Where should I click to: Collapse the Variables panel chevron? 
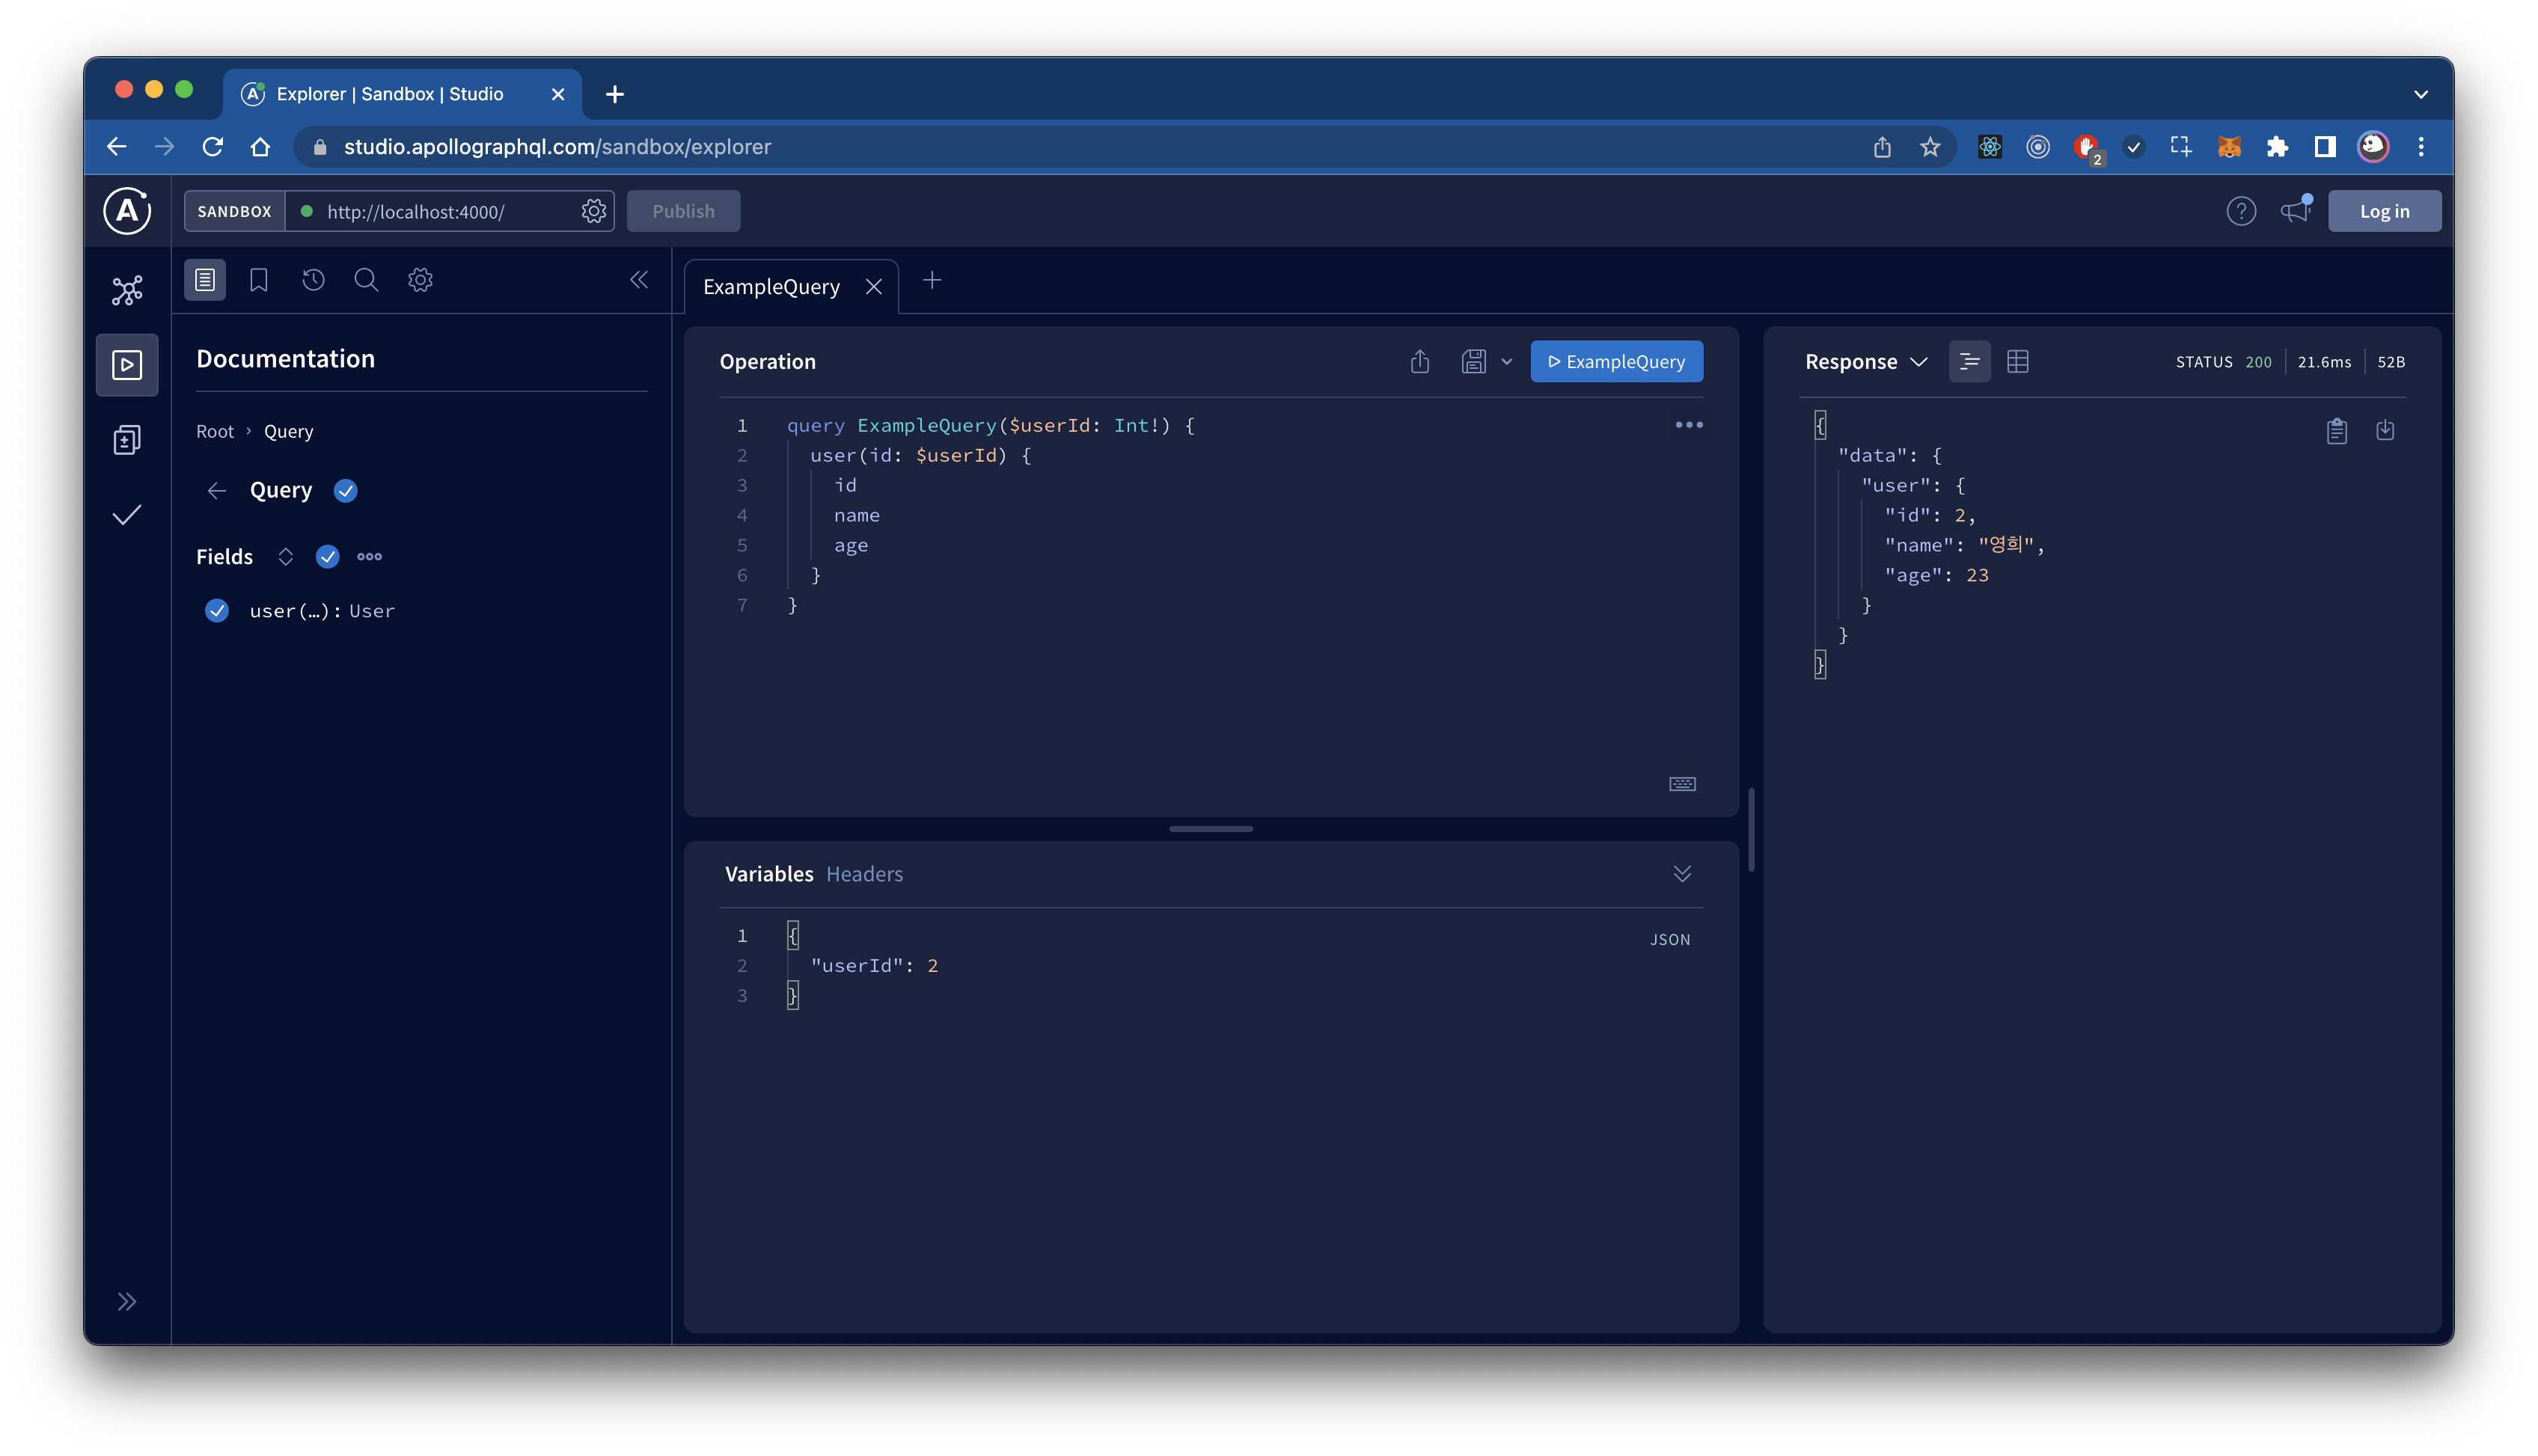(x=1682, y=873)
